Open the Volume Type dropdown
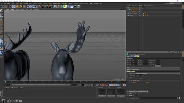The height and width of the screenshot is (103, 184). (x=158, y=73)
